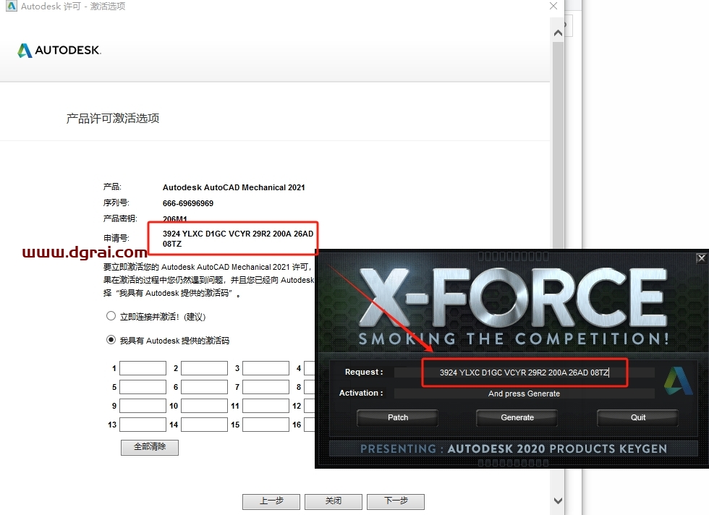Click activation code field 1
This screenshot has height=515, width=709.
143,368
